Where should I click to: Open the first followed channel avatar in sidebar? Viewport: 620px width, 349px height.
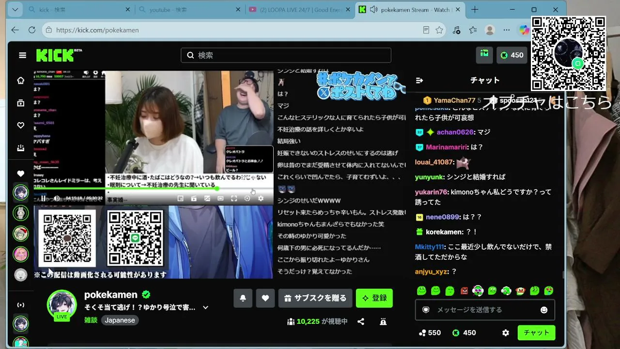tap(21, 192)
